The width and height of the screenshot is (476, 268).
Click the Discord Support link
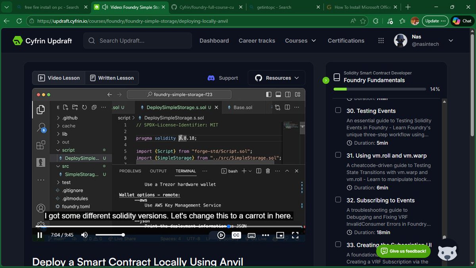(x=223, y=78)
